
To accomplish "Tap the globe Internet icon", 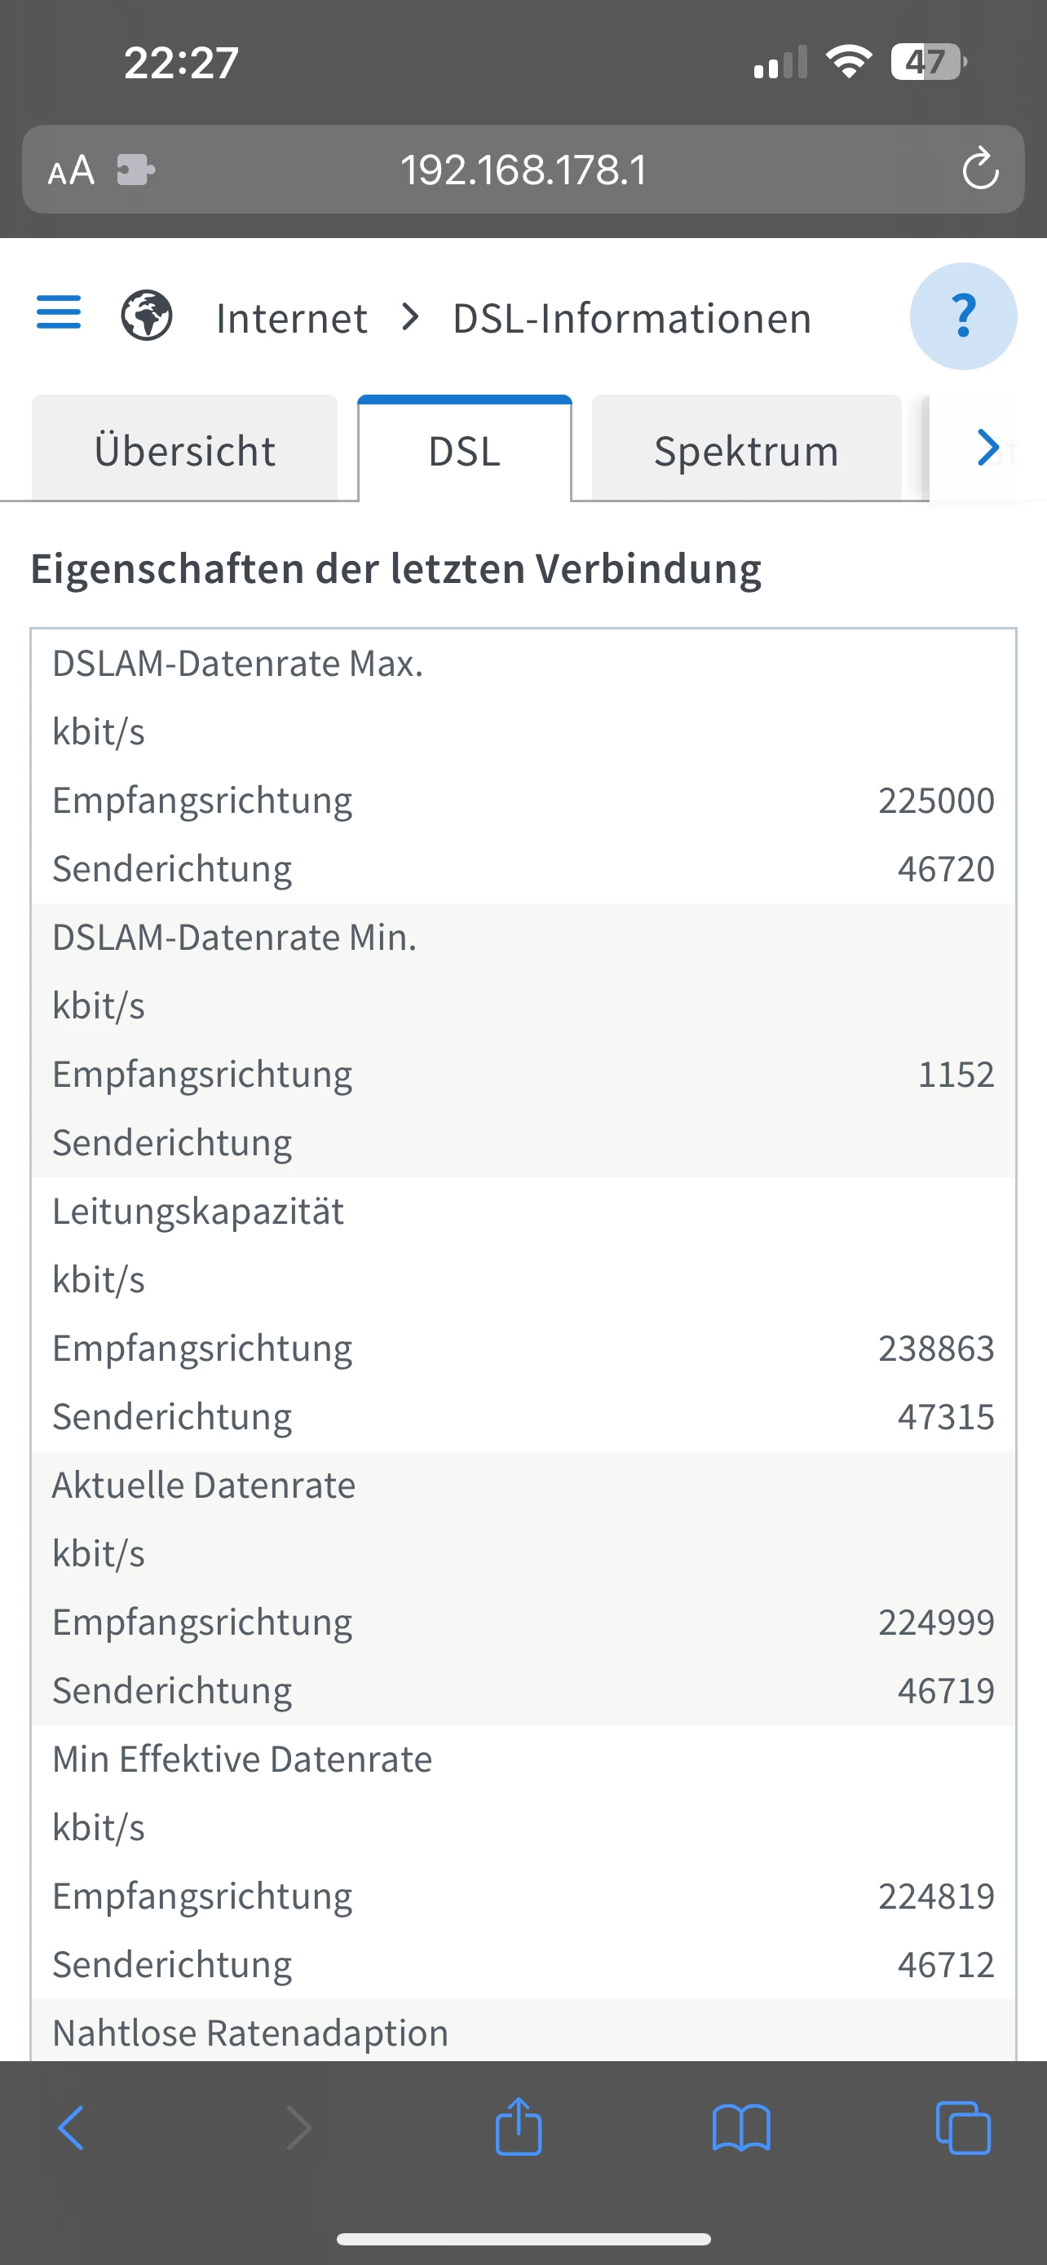I will 146,316.
